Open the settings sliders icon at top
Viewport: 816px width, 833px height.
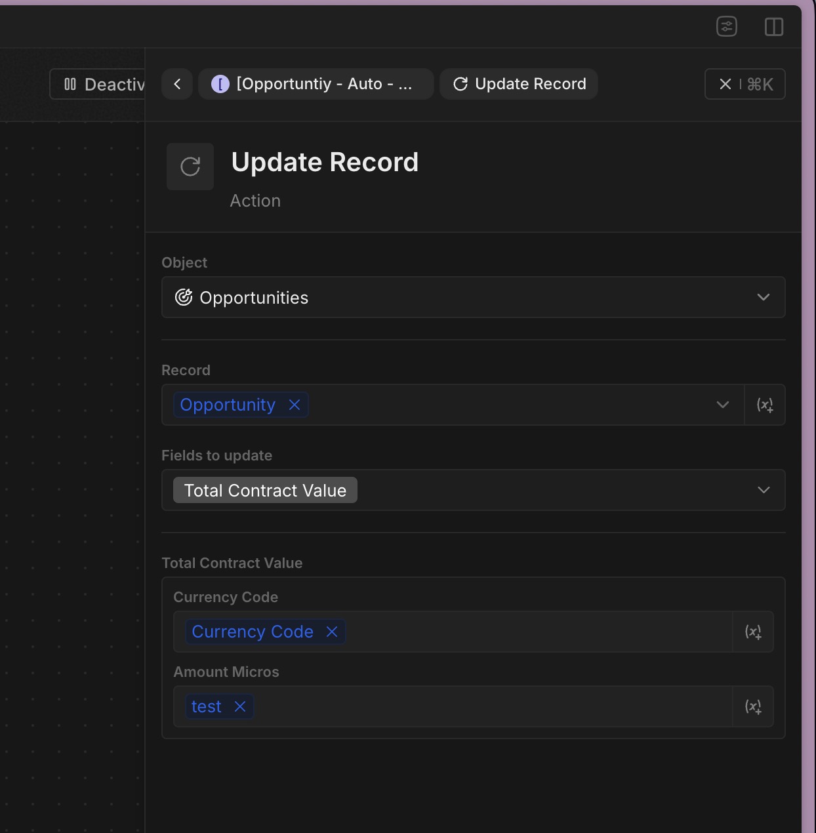point(727,26)
